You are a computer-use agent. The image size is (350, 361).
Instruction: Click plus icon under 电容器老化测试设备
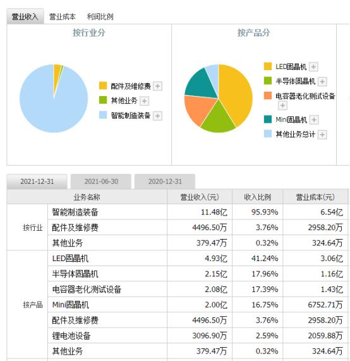(282, 106)
